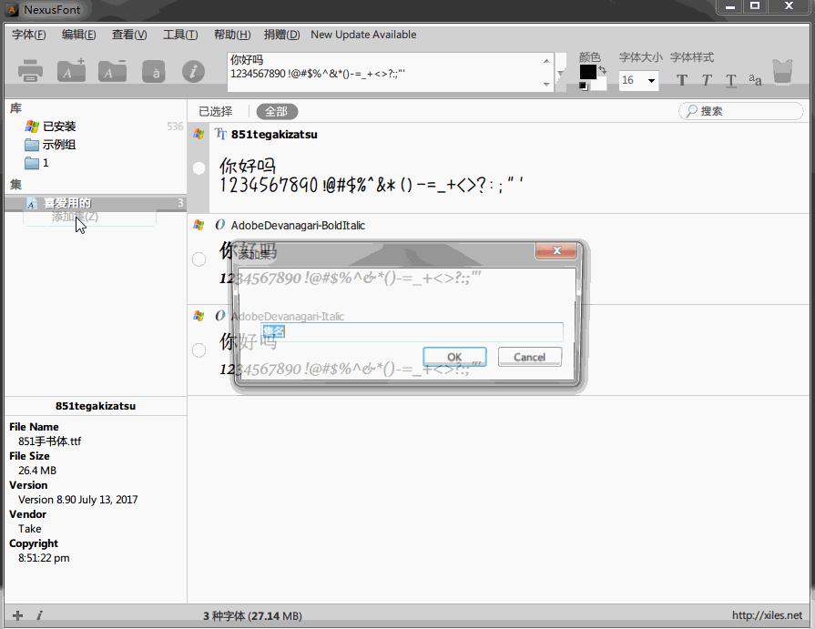Click TrueType icon next to 851tegakizatsu
Screen dimensions: 815x629
coord(220,134)
